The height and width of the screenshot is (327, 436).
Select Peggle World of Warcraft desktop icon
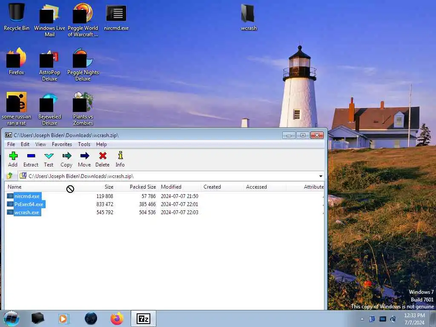(x=83, y=20)
